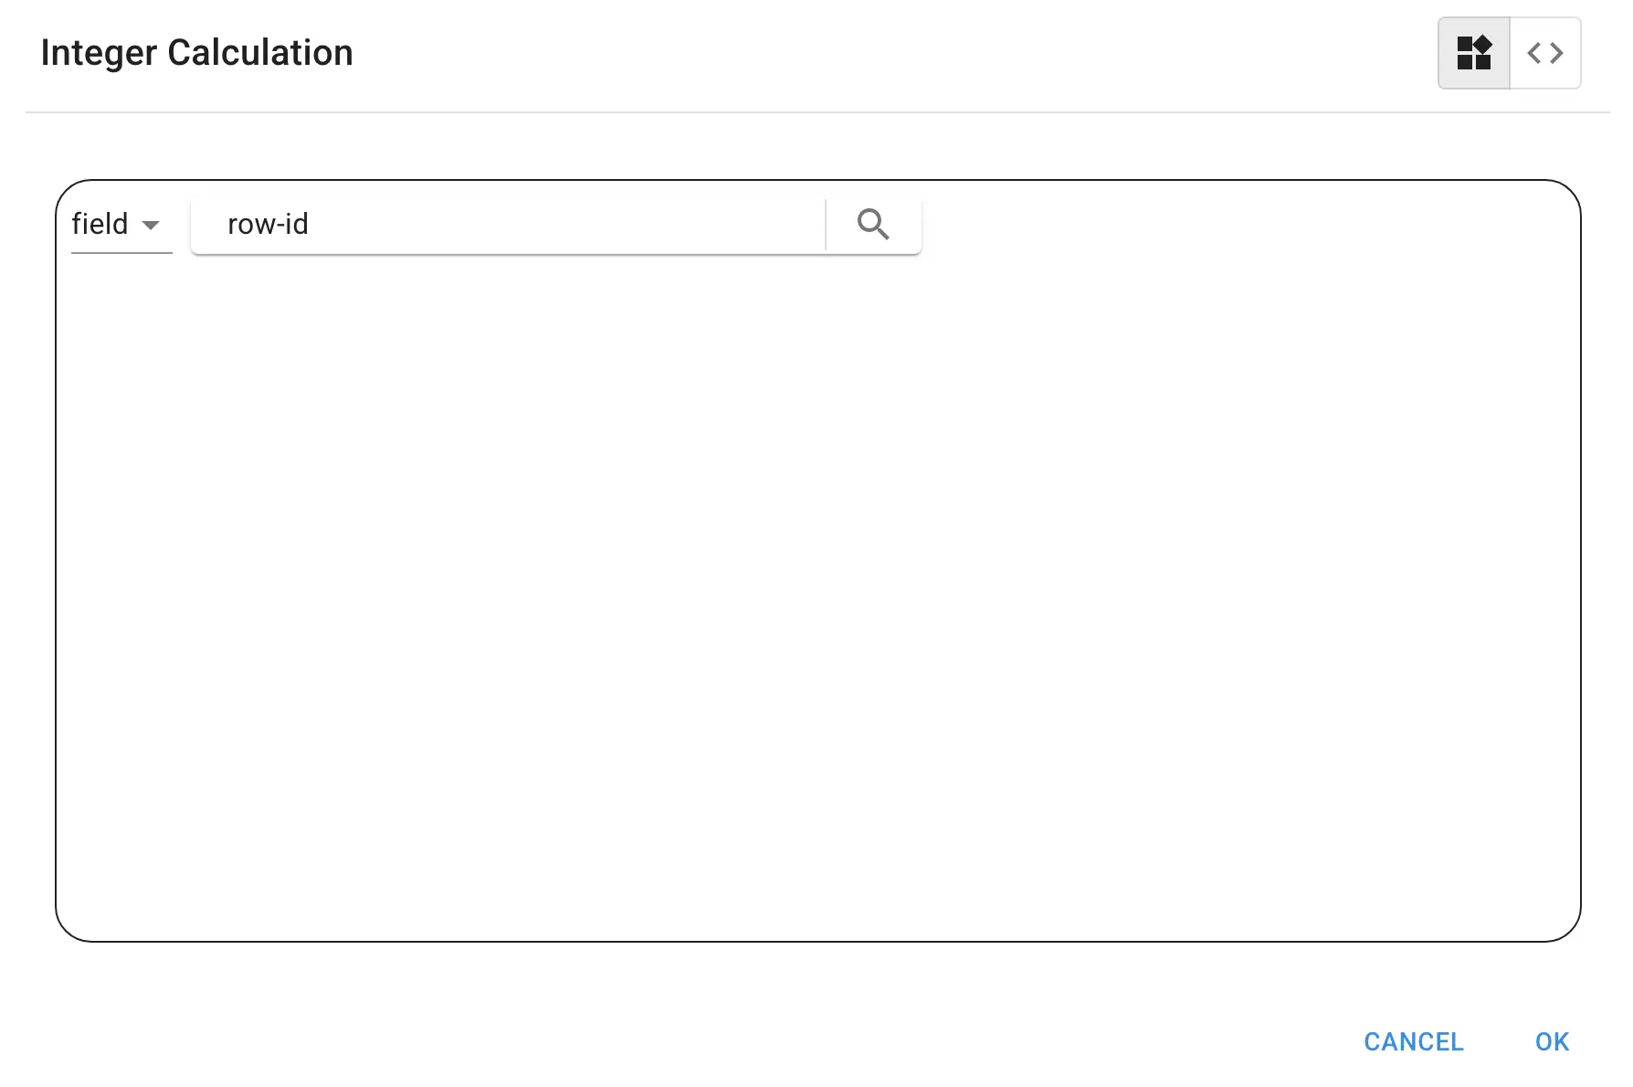
Task: Switch to the visual block editor view
Action: pyautogui.click(x=1473, y=53)
